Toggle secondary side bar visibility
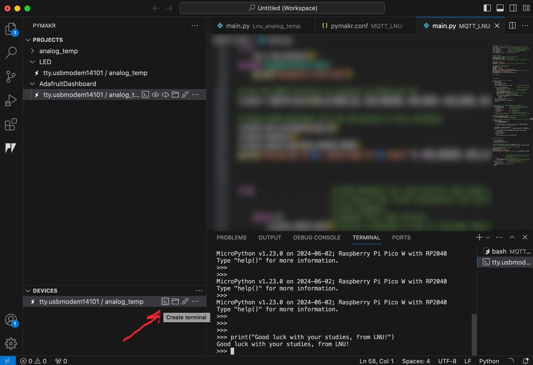This screenshot has height=365, width=533. pyautogui.click(x=513, y=8)
